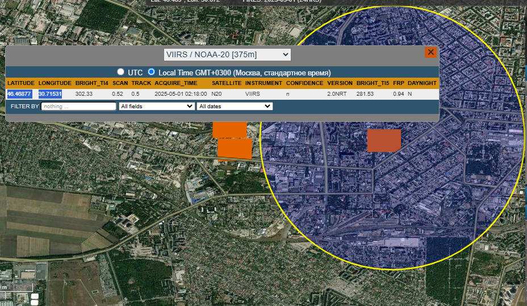Viewport: 527px width, 306px height.
Task: Click instrument value VIIRS in the row
Action: click(252, 94)
